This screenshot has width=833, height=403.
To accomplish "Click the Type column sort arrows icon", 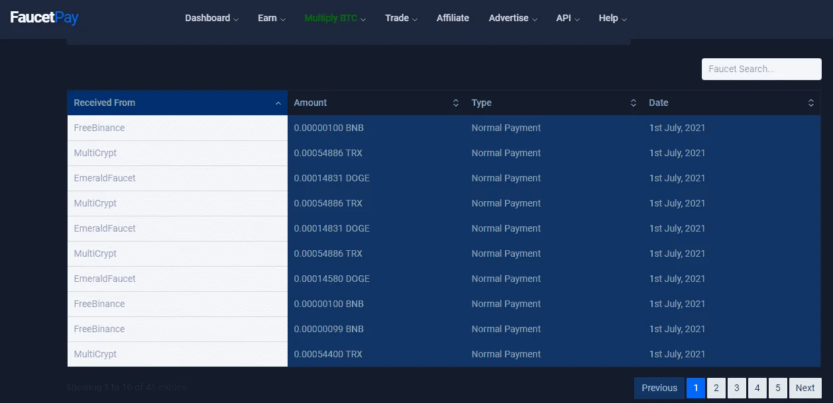I will pyautogui.click(x=634, y=103).
